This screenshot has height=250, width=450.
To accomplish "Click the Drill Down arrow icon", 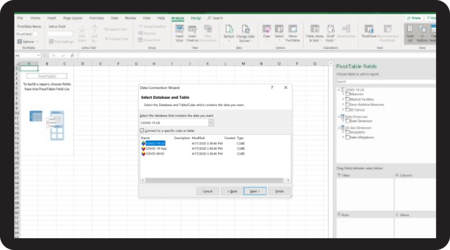I will click(x=82, y=29).
